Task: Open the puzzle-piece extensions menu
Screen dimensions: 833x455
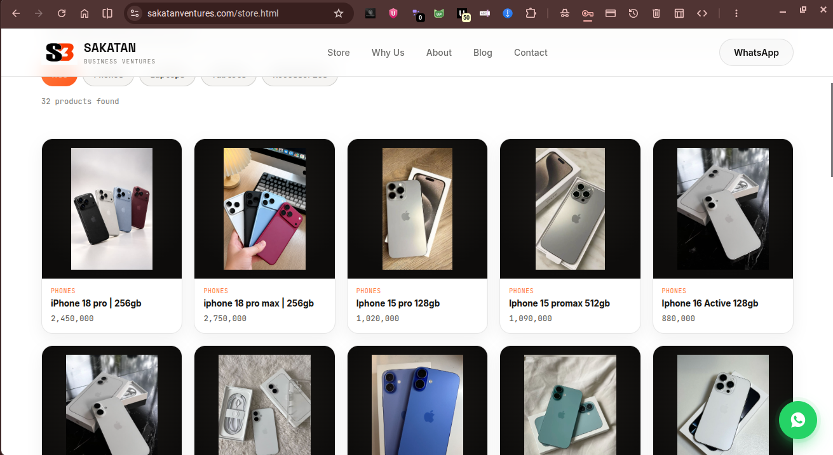Action: pos(531,13)
